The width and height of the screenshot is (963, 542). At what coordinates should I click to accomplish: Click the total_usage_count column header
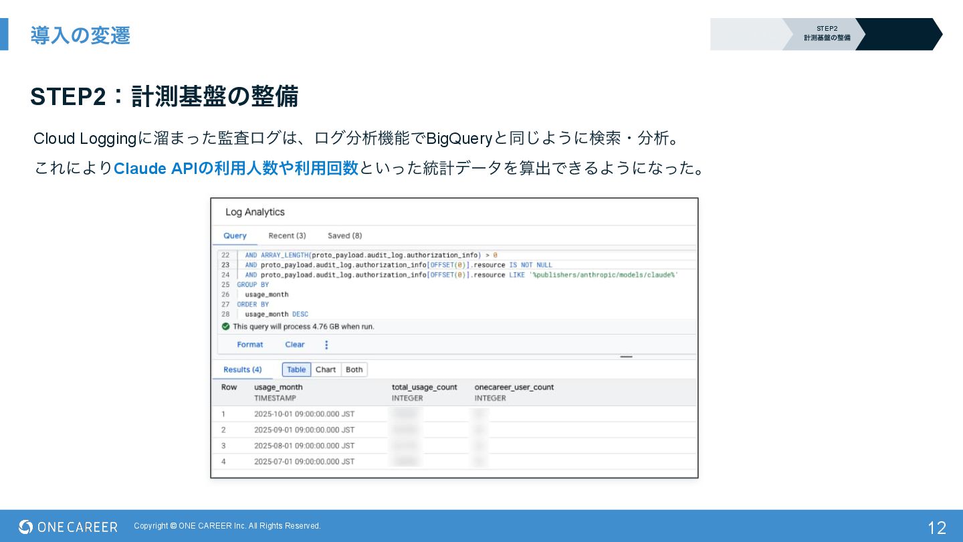click(424, 387)
